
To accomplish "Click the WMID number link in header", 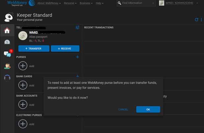I will pyautogui.click(x=179, y=3).
